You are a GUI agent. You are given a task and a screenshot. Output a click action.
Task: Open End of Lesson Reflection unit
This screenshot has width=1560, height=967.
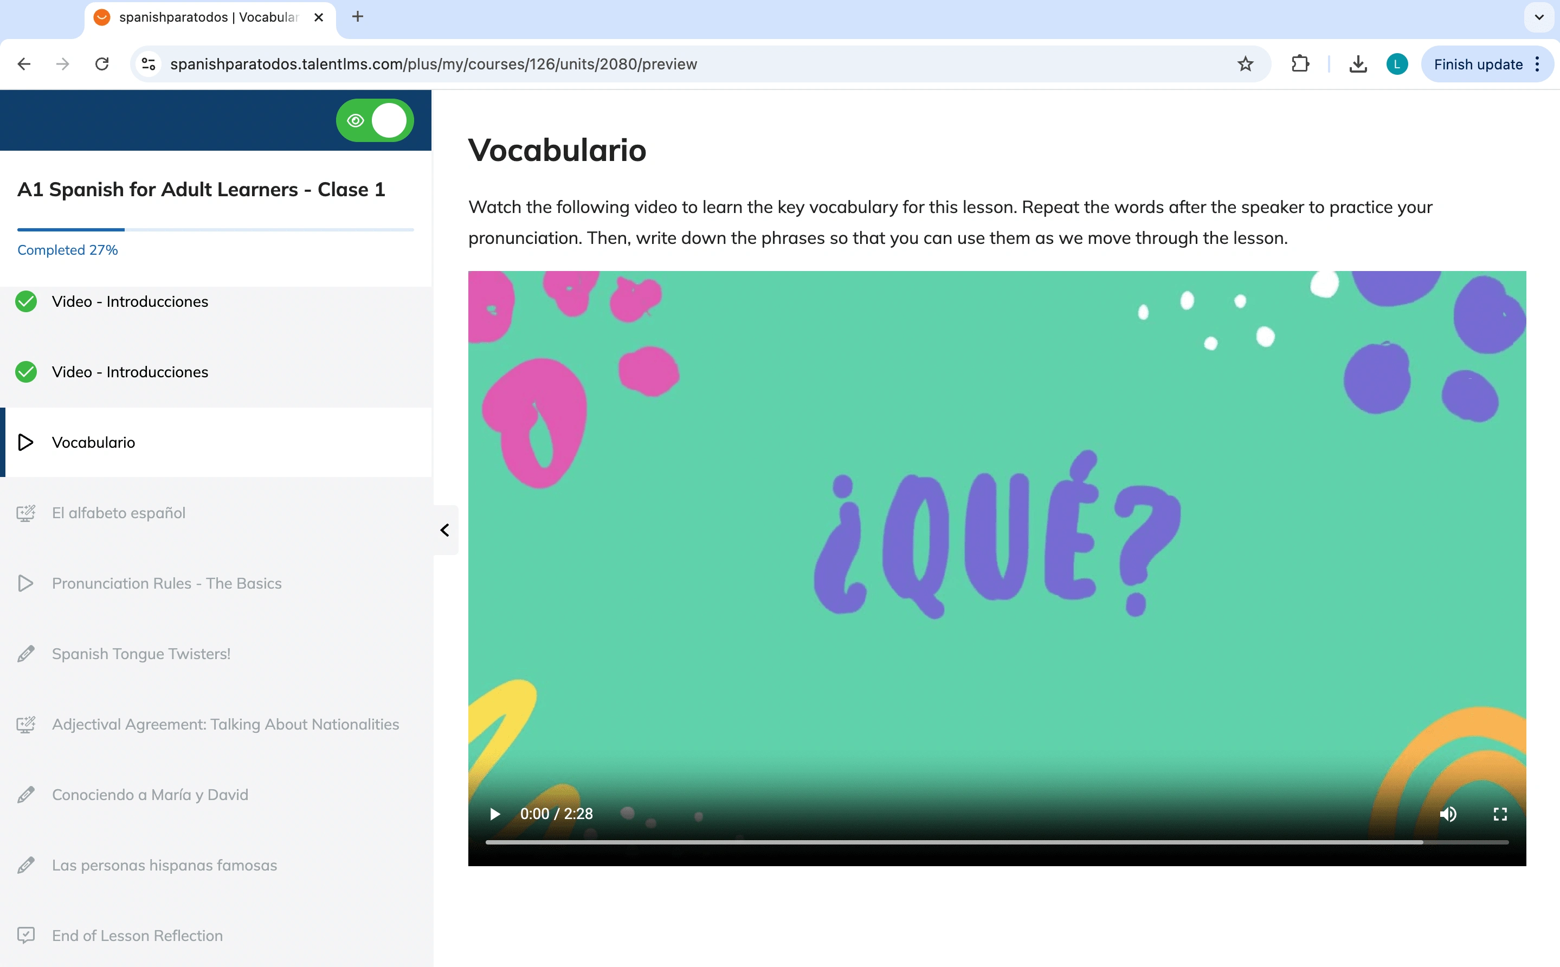point(216,934)
